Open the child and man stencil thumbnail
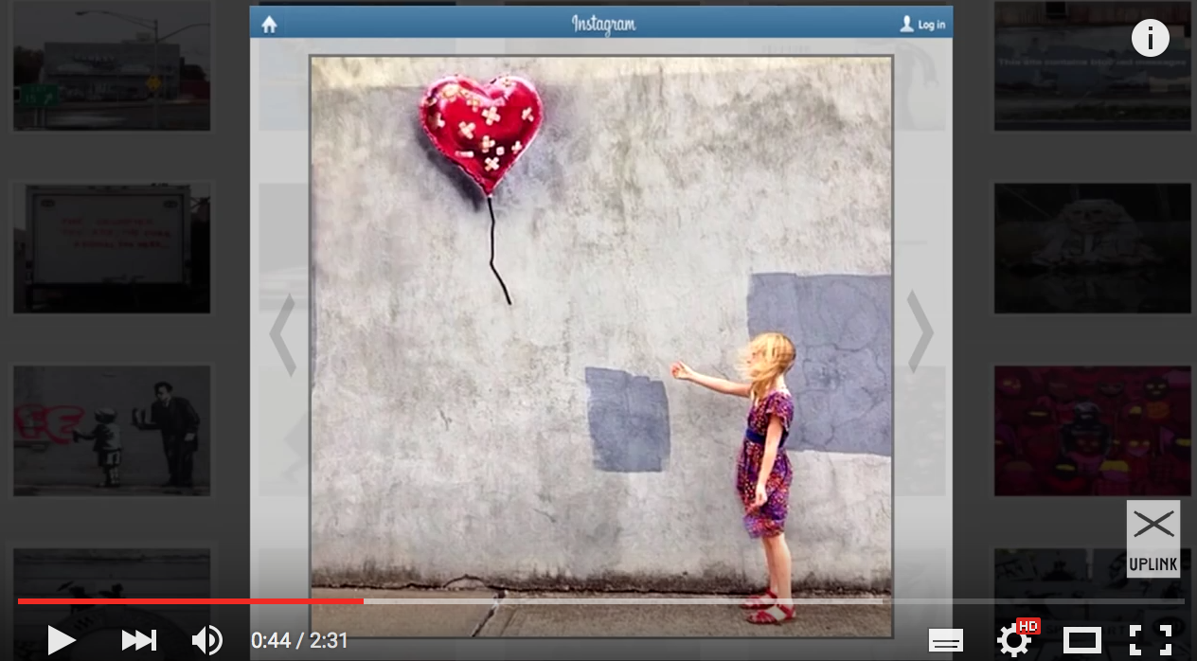Viewport: 1197px width, 661px height. (112, 431)
